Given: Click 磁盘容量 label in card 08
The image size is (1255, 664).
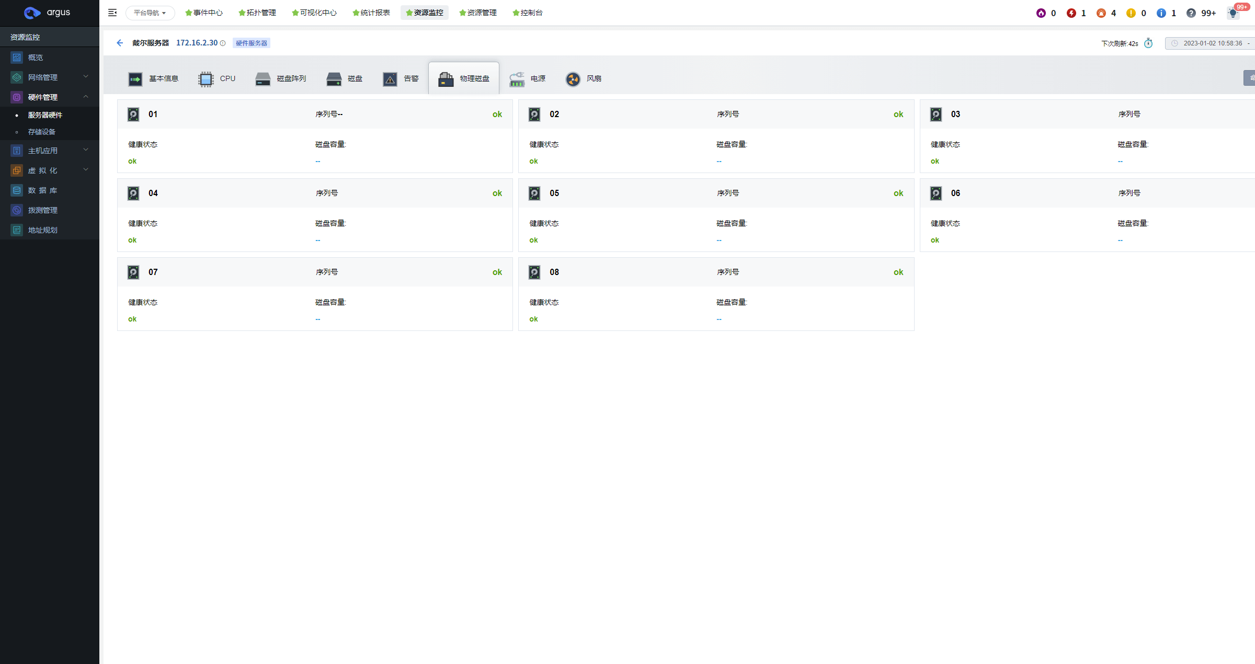Looking at the screenshot, I should pos(732,302).
